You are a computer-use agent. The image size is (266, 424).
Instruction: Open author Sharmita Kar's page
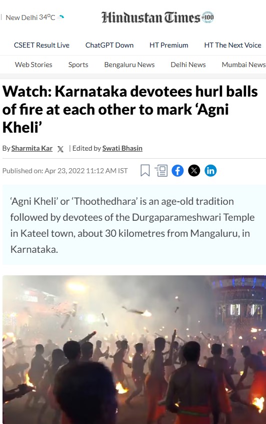pyautogui.click(x=32, y=148)
